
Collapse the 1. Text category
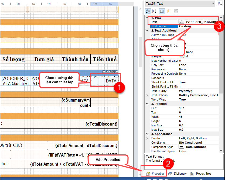click(147, 18)
